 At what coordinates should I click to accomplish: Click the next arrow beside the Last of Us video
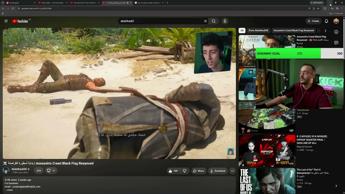[336, 186]
